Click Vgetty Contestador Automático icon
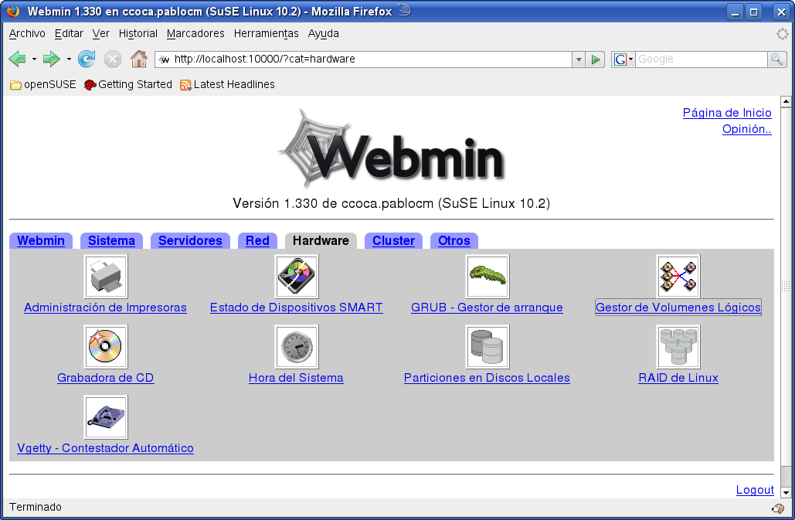Screen dimensions: 795x520 [x=105, y=416]
